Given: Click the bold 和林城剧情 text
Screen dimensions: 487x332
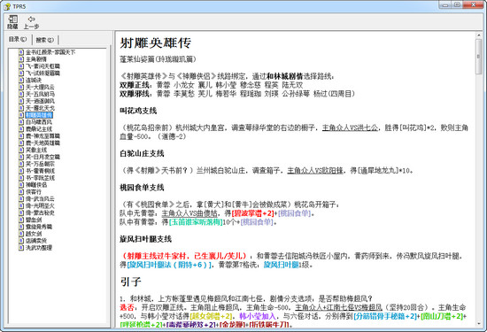Looking at the screenshot, I should click(285, 76).
